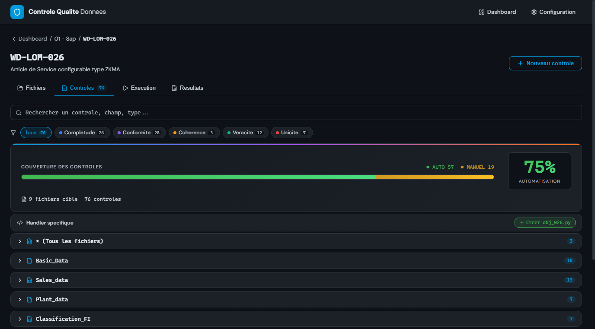595x329 pixels.
Task: Click the shield app logo icon
Action: [17, 12]
